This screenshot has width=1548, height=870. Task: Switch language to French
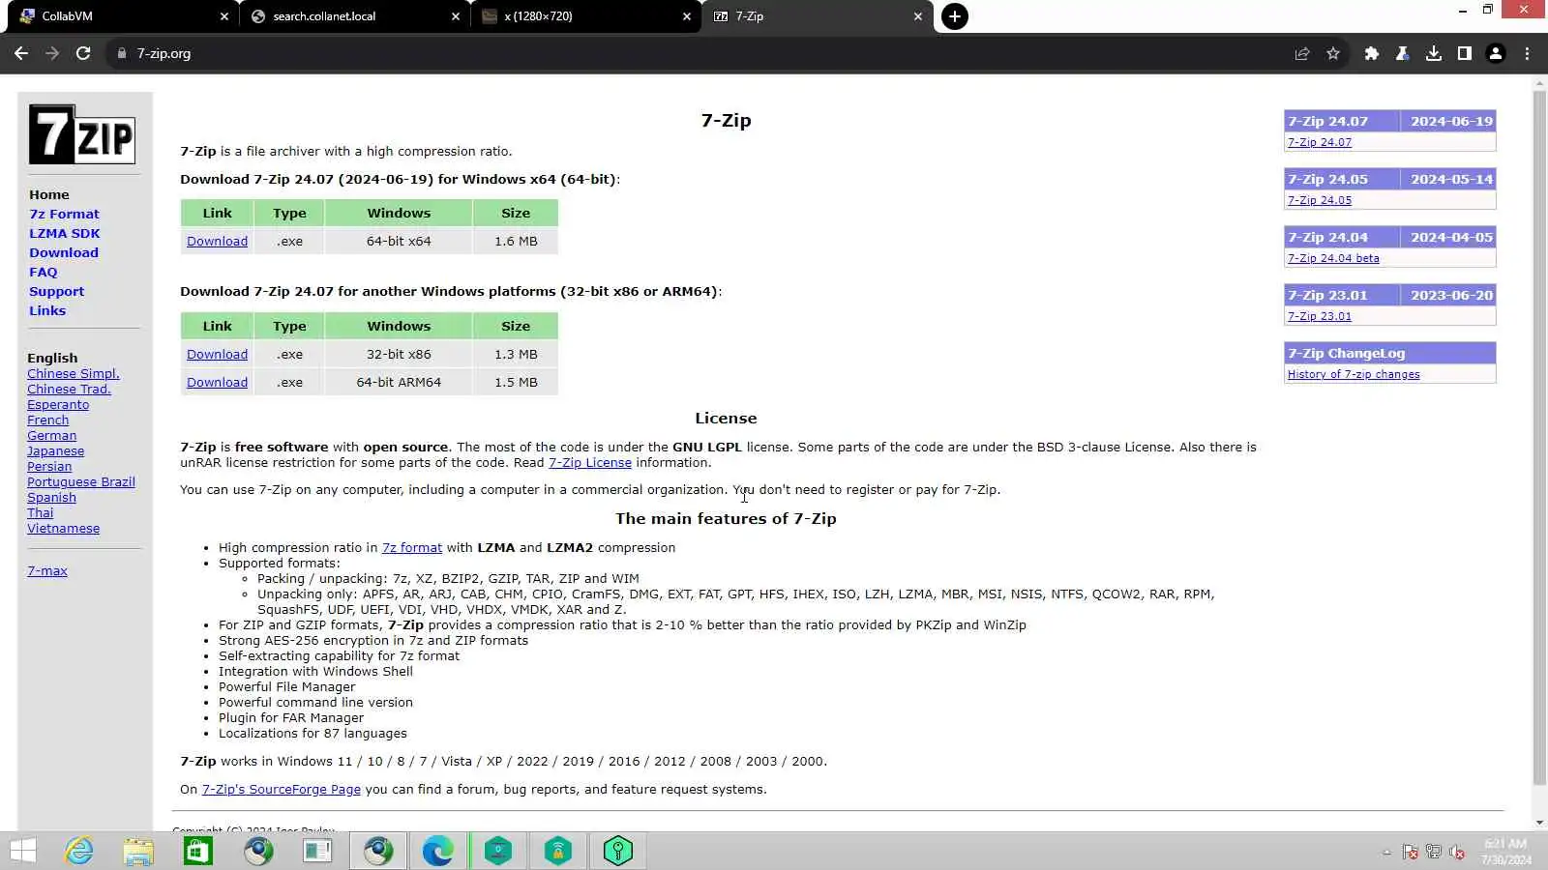[x=48, y=420]
